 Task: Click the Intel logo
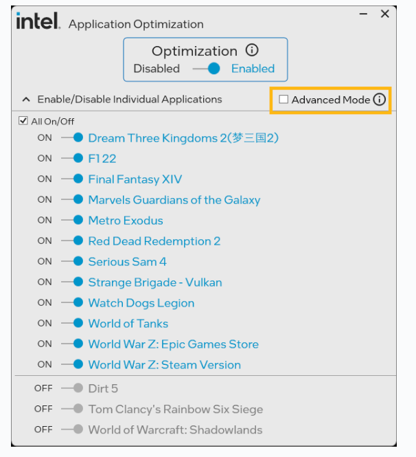pos(38,21)
